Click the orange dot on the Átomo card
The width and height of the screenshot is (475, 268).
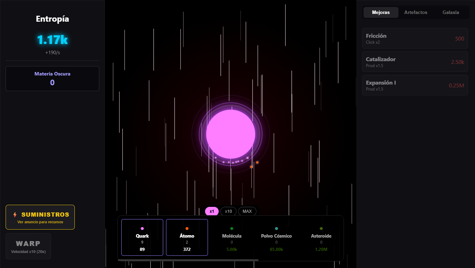point(187,229)
